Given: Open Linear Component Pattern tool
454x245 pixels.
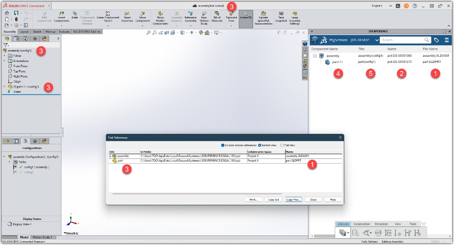Looking at the screenshot, I should (x=108, y=17).
